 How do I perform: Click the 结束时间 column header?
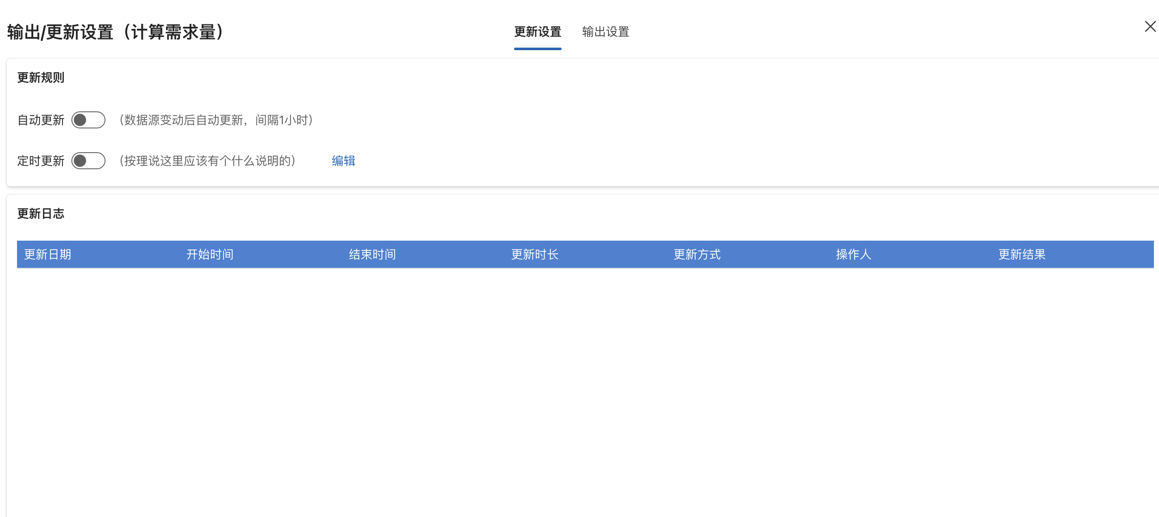[372, 254]
